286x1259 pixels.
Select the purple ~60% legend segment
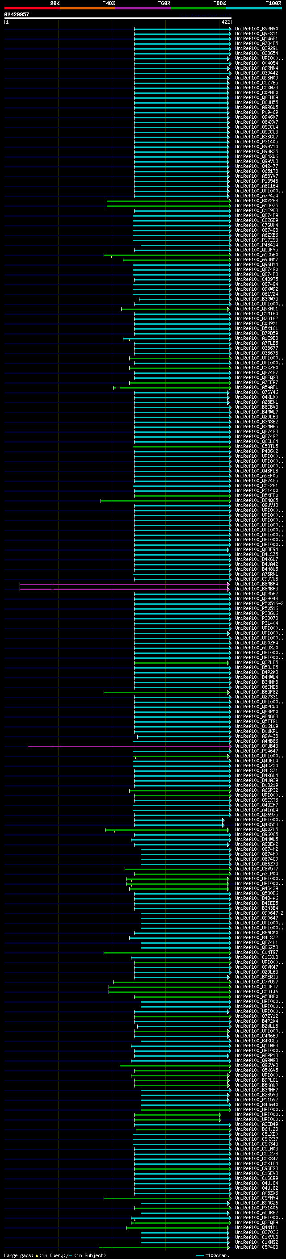(x=143, y=8)
